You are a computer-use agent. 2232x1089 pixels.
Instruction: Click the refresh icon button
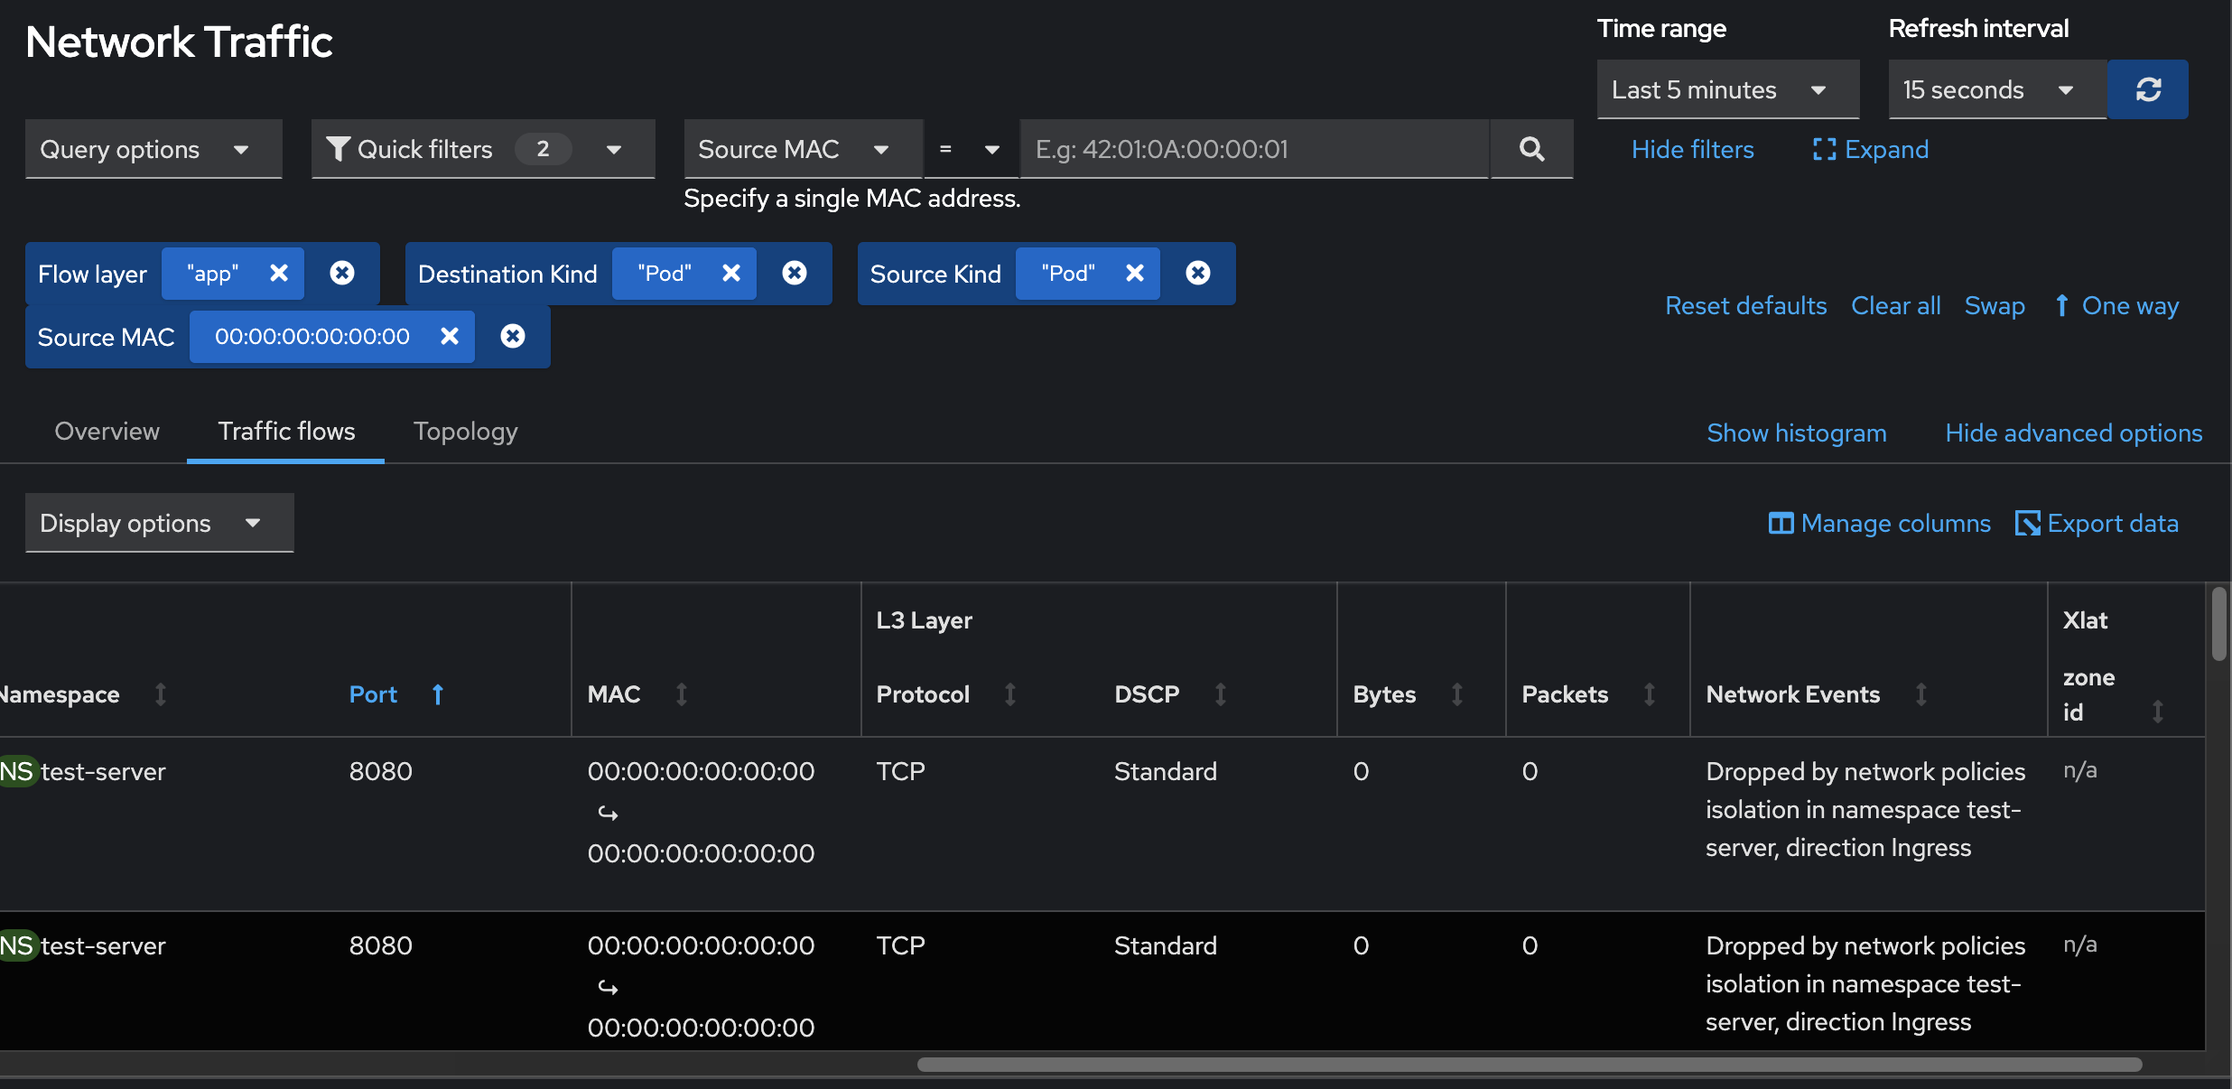tap(2148, 89)
